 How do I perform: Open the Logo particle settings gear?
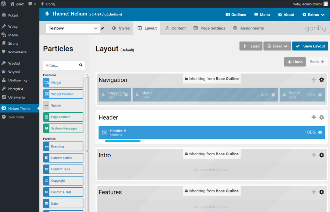pyautogui.click(x=126, y=95)
